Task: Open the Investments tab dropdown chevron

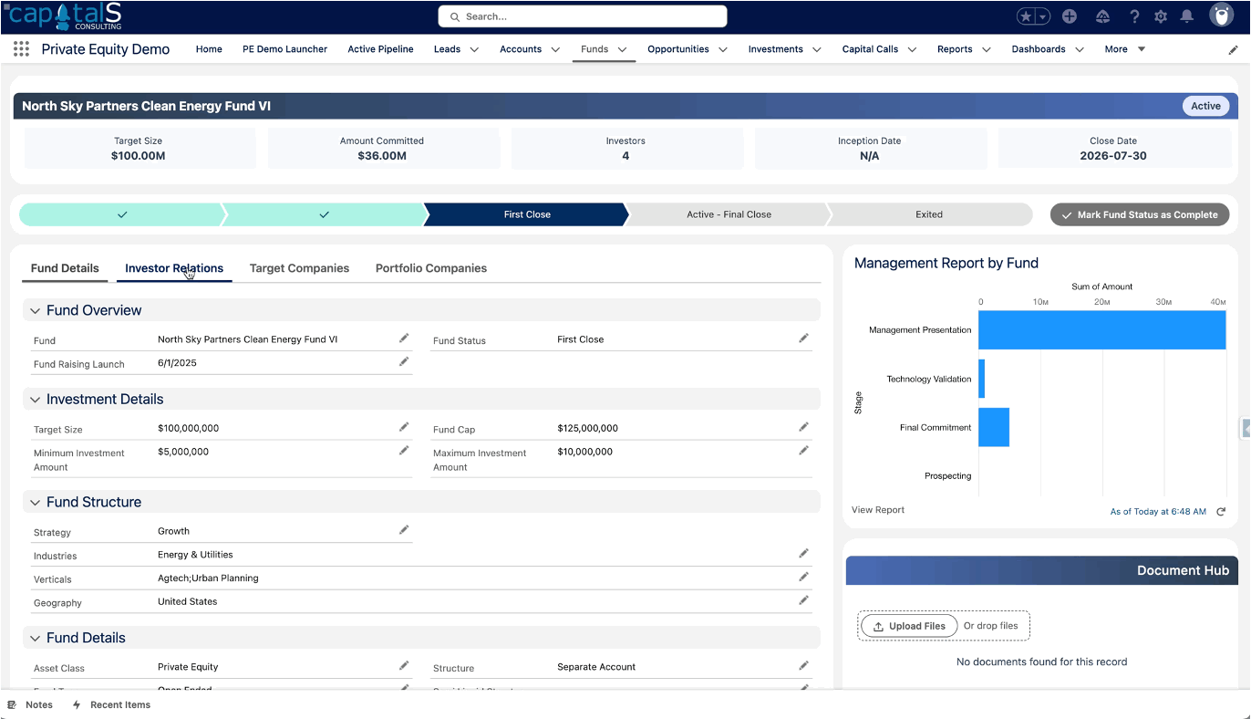Action: pyautogui.click(x=817, y=50)
